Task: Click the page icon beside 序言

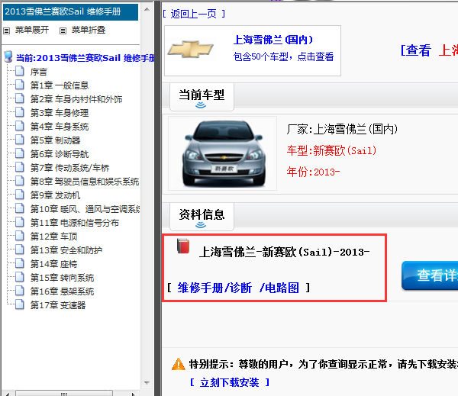Action: coord(20,71)
